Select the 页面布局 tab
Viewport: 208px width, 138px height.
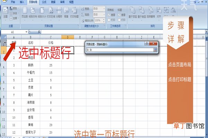pyautogui.click(x=33, y=2)
